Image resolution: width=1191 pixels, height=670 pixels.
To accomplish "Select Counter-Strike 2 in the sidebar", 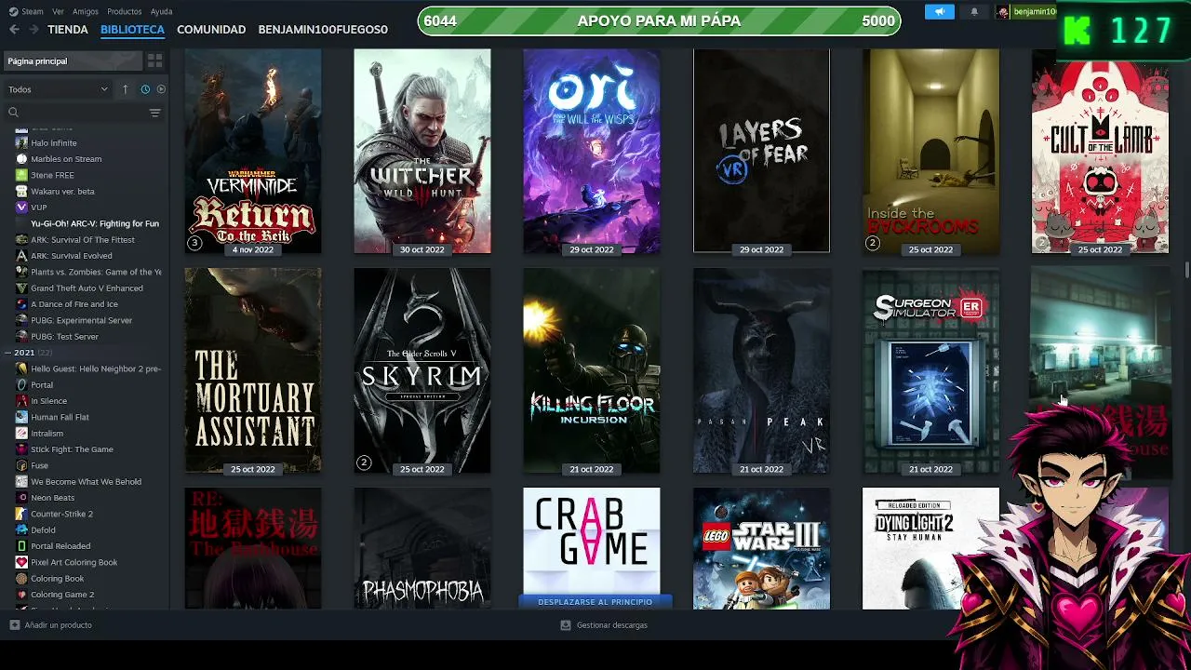I will [x=61, y=514].
